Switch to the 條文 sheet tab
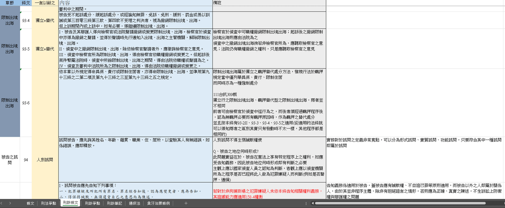505x208 pixels. click(x=30, y=203)
